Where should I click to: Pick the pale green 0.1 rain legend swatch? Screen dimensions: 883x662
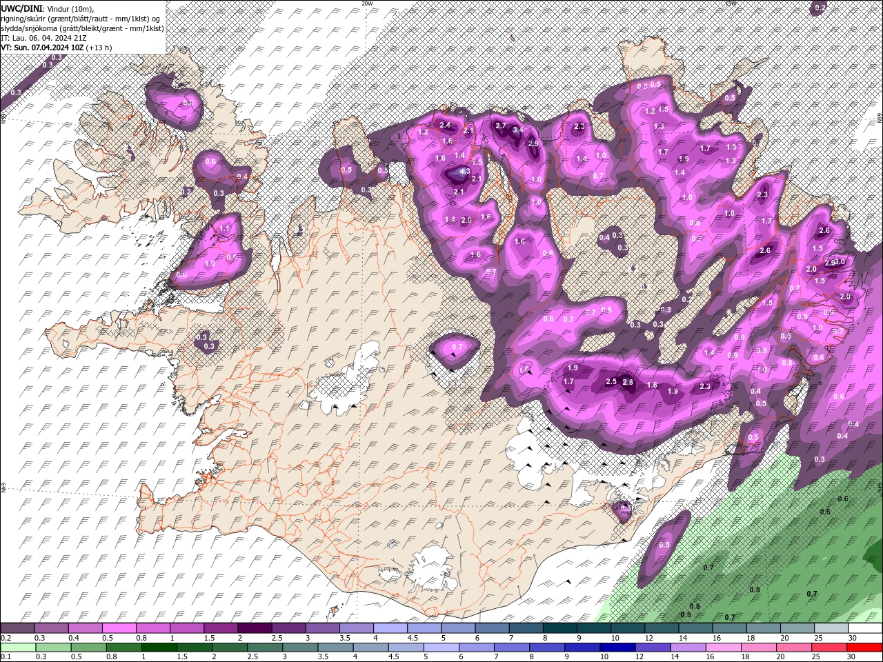point(18,647)
